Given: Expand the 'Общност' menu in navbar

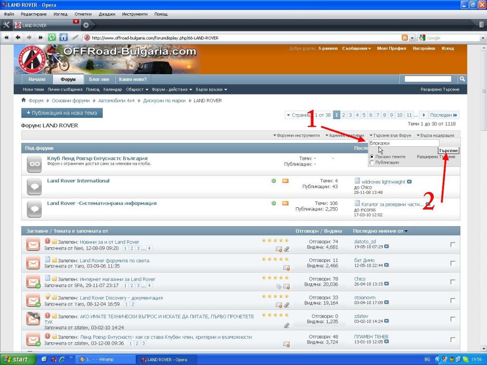Looking at the screenshot, I should click(x=137, y=89).
